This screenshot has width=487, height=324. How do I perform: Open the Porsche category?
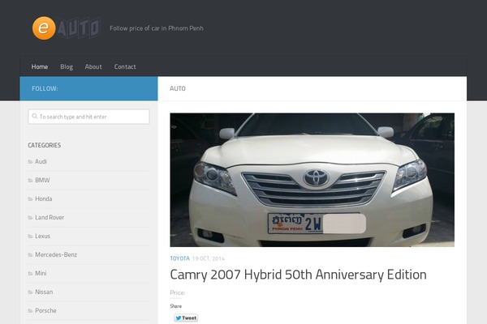coord(45,310)
